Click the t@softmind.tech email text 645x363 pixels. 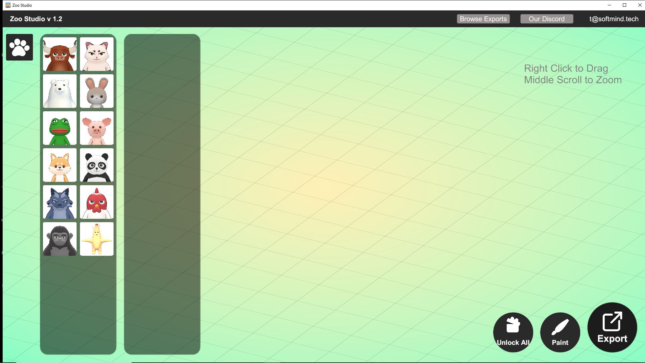click(614, 19)
